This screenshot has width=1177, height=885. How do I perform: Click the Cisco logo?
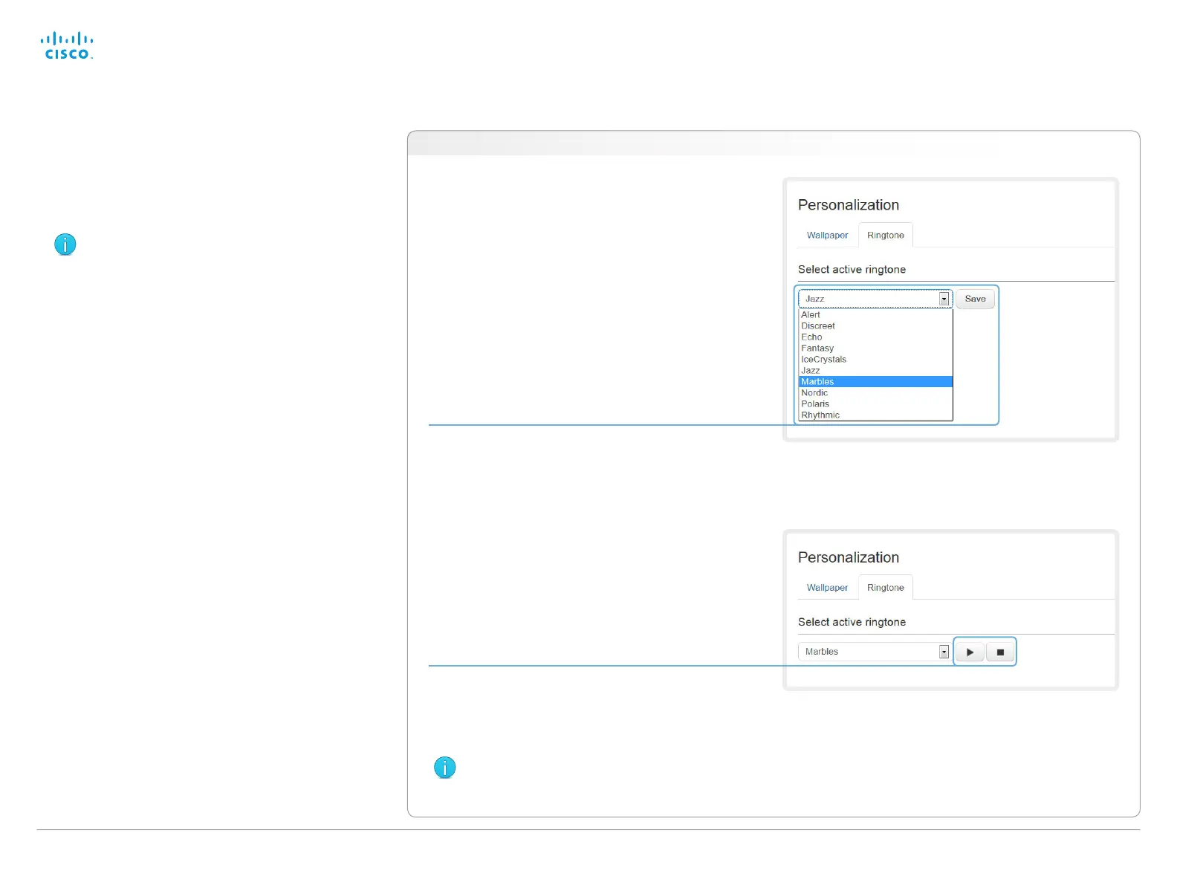[67, 45]
